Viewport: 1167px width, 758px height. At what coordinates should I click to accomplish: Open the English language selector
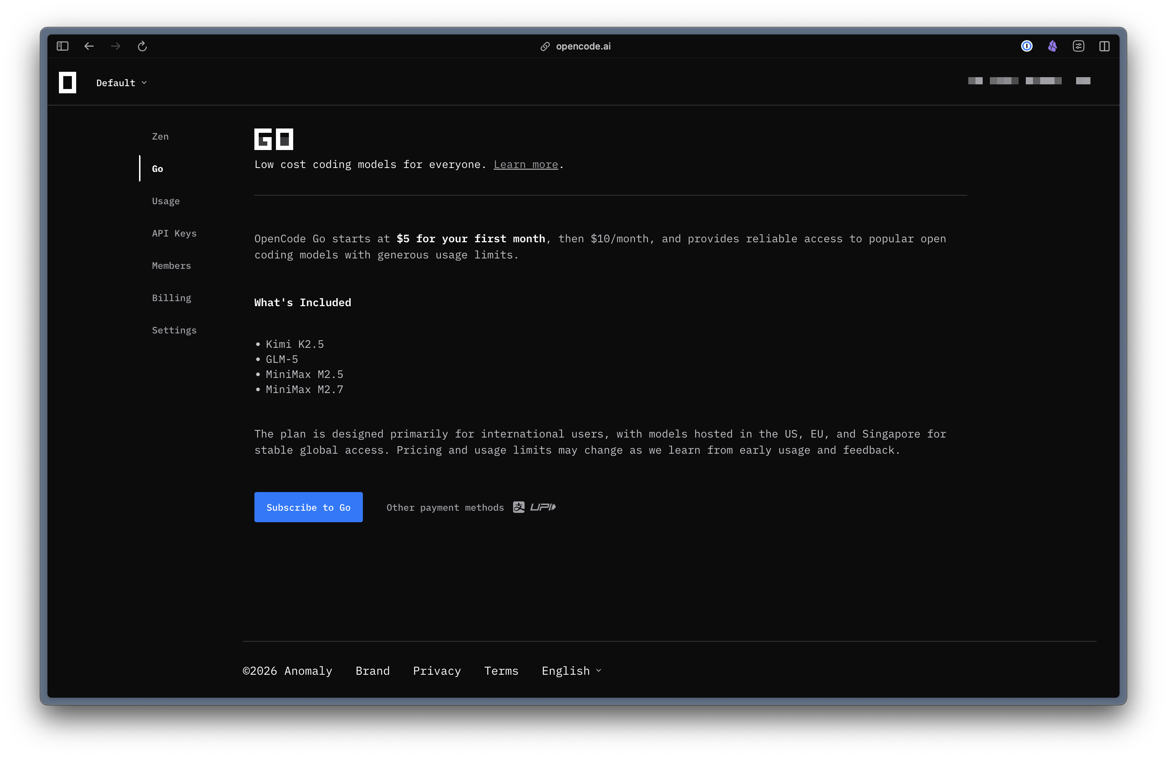[x=571, y=670]
